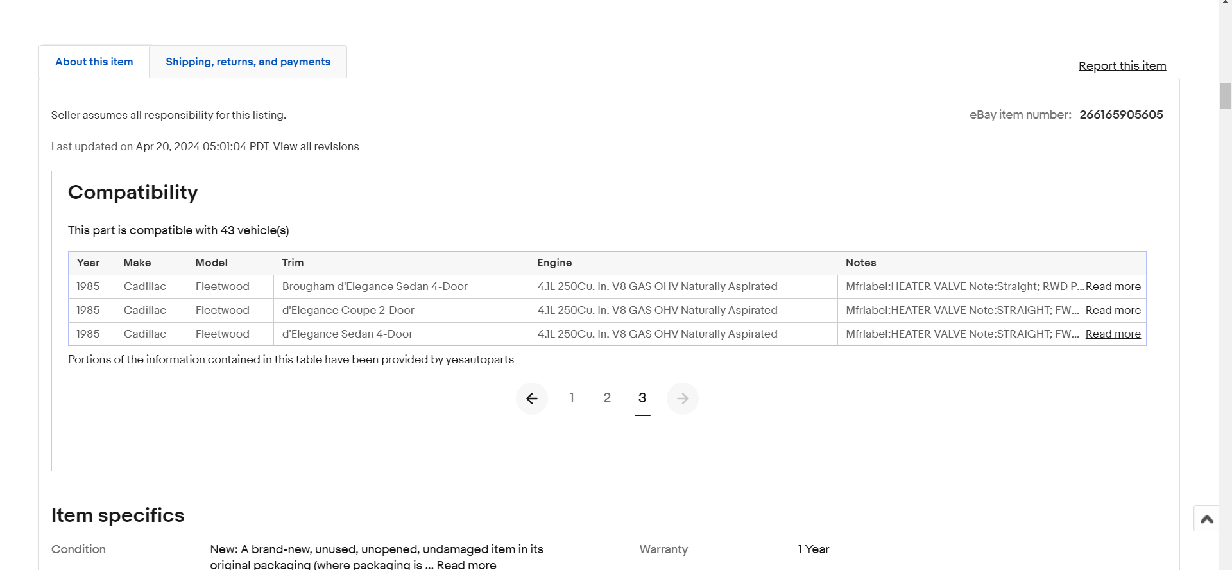The height and width of the screenshot is (570, 1232).
Task: Click the Notes column header
Action: click(860, 263)
